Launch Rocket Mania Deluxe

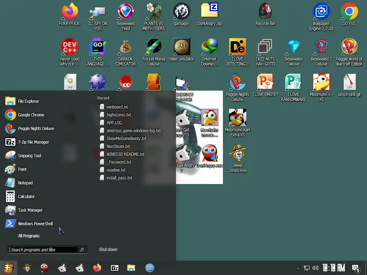coord(154,53)
